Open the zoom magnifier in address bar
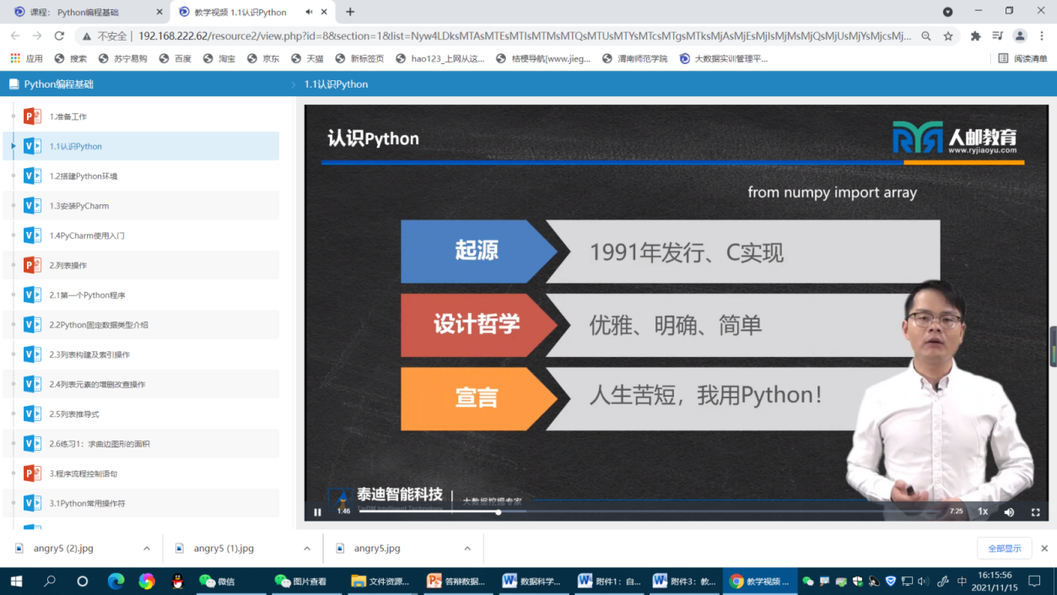 point(926,36)
